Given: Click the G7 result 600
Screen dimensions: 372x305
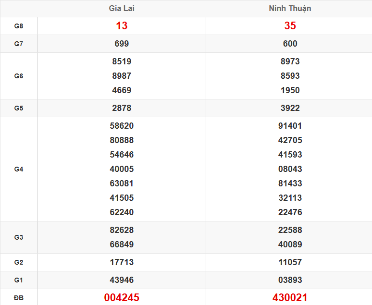Looking at the screenshot, I should (290, 44).
